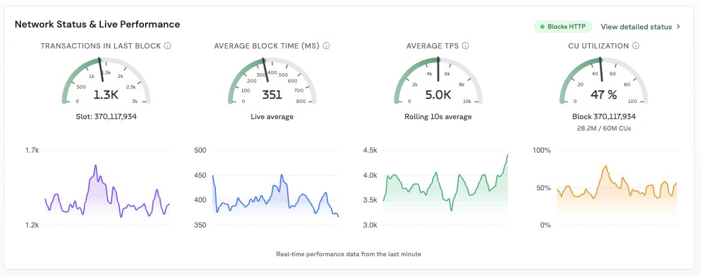Viewport: 701px width, 276px height.
Task: Click the Transactions in Last Block title
Action: point(101,46)
